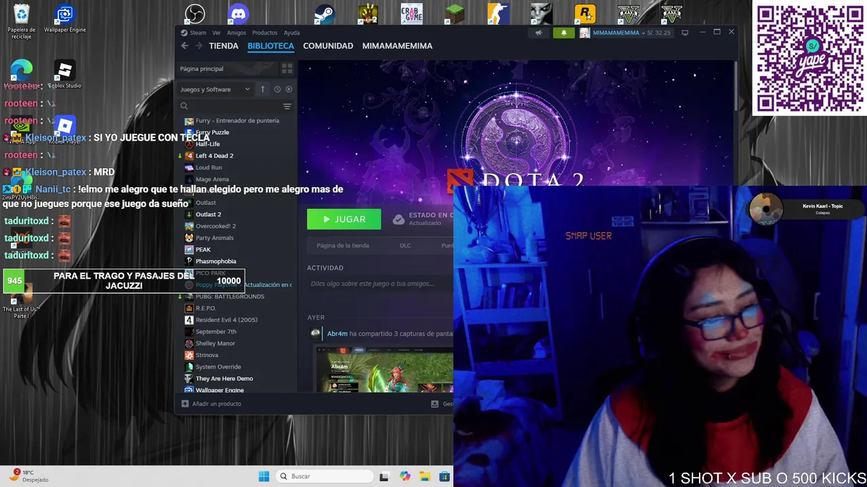Click the taskbar Buscar search box
867x487 pixels.
(324, 476)
